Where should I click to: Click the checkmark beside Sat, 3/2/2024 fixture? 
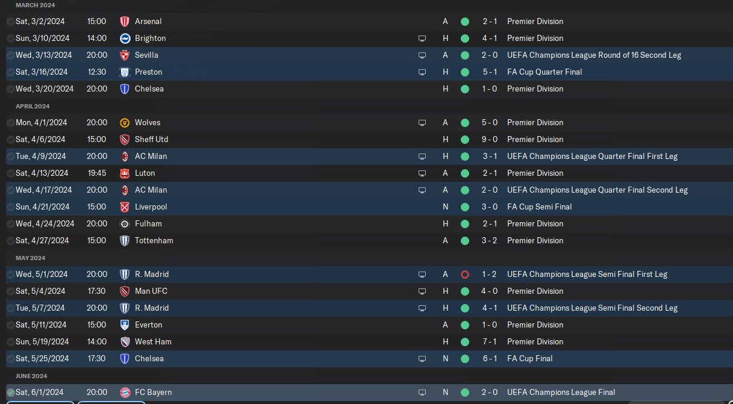click(x=11, y=21)
